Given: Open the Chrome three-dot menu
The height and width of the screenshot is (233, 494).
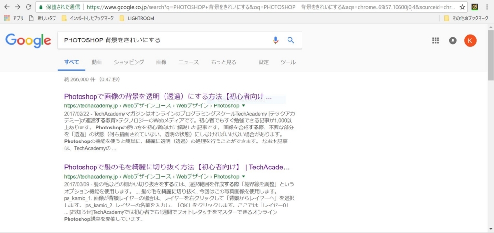Looking at the screenshot, I should click(487, 7).
